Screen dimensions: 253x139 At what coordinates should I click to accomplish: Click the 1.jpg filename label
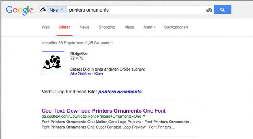tap(53, 10)
